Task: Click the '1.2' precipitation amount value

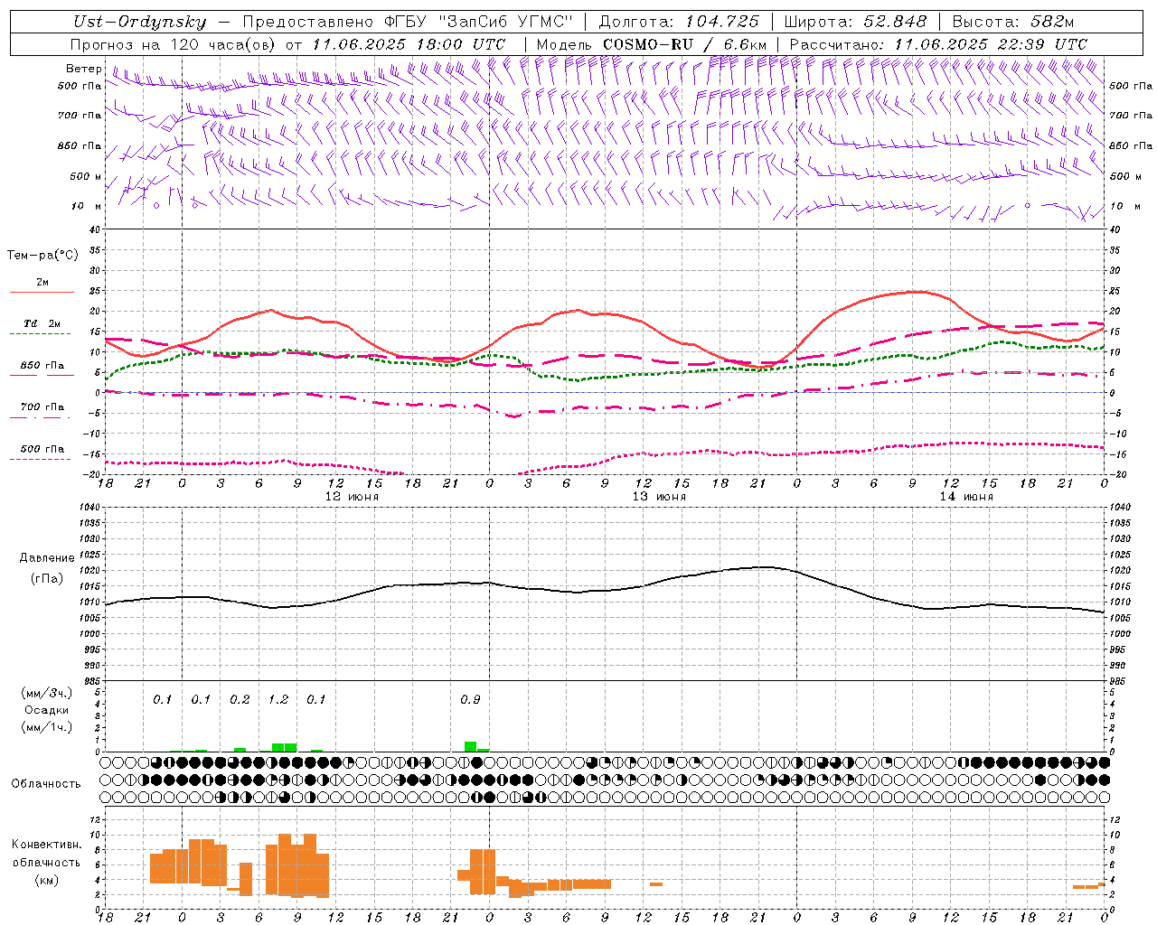Action: [277, 699]
